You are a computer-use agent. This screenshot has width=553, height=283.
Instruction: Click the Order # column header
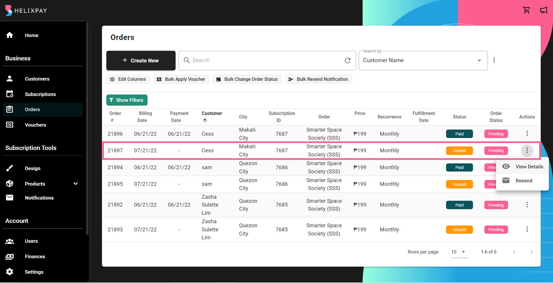[115, 117]
